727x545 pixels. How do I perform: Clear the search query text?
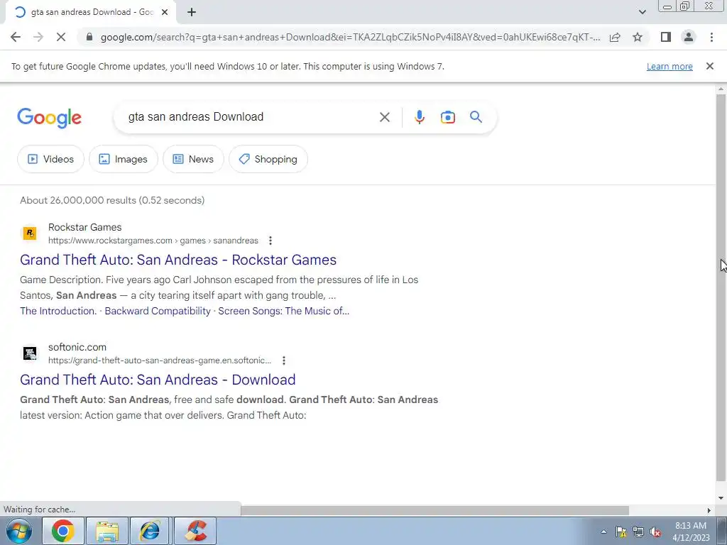click(384, 117)
